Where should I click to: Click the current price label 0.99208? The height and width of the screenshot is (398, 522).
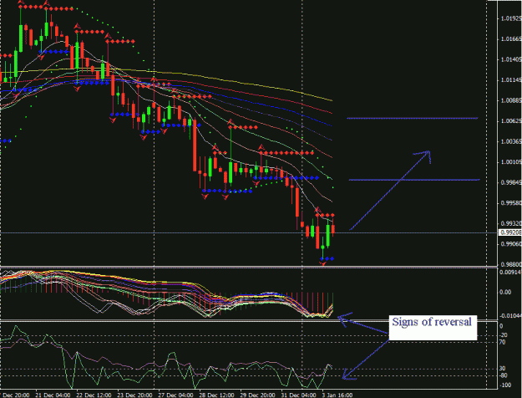(x=510, y=232)
